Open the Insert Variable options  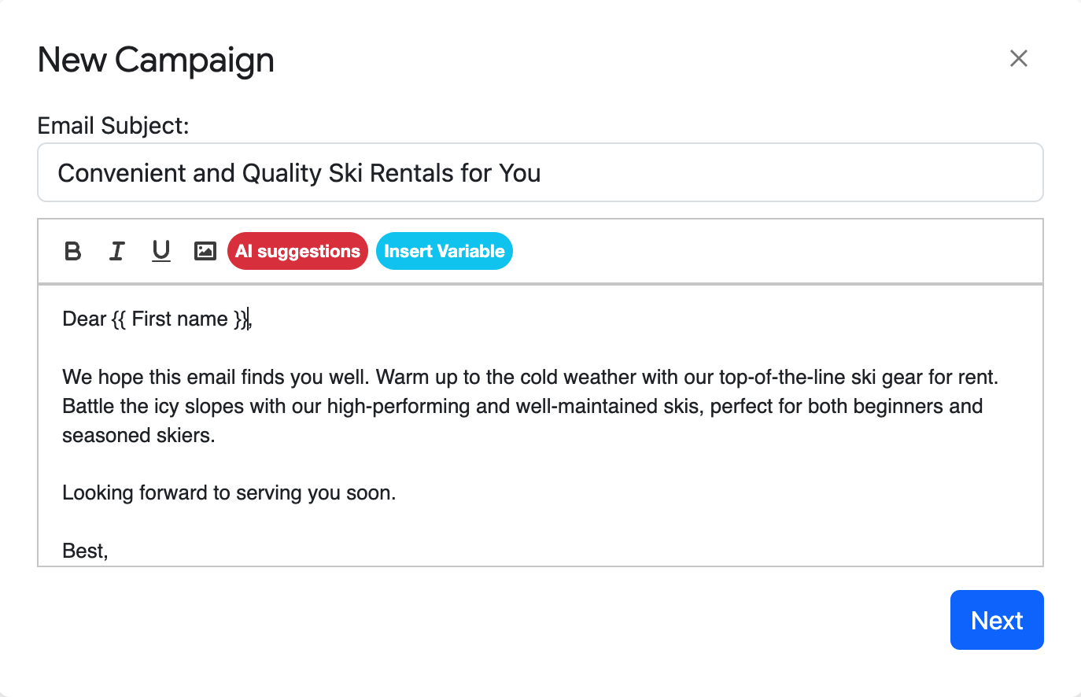[x=445, y=251]
